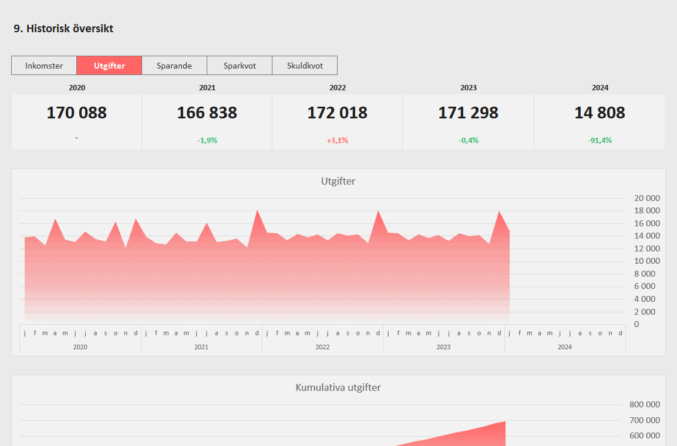Click the 20 000 axis label in Utgifter chart
Screen dimensions: 677x446
(x=647, y=198)
